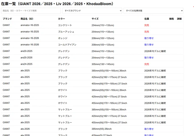Select the 305mm(130〜145cm) size cell

(103, 64)
